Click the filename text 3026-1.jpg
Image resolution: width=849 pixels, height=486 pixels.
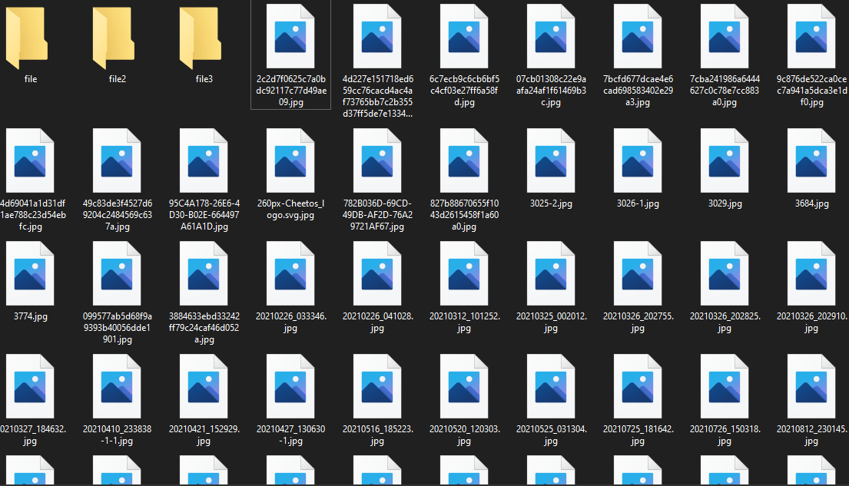tap(638, 203)
